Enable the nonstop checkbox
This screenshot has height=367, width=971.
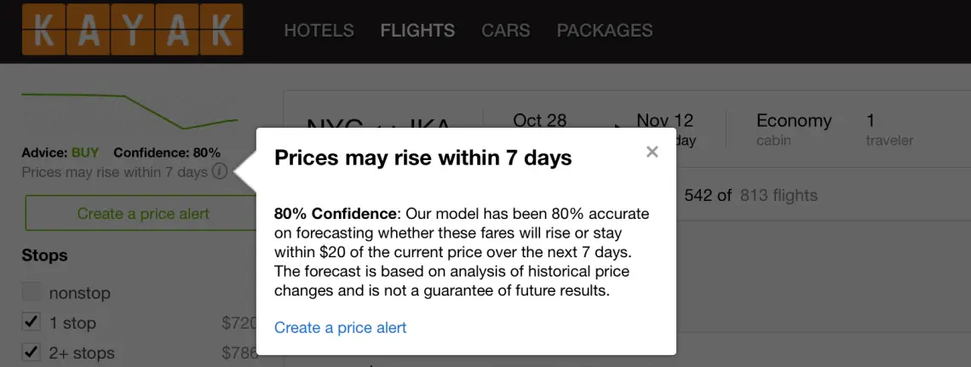click(x=32, y=292)
